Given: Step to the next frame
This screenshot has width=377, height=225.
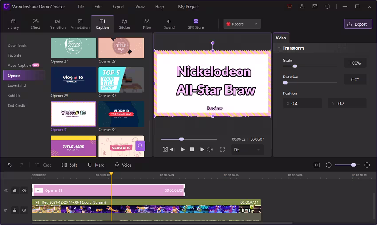Looking at the screenshot, I should [201, 150].
